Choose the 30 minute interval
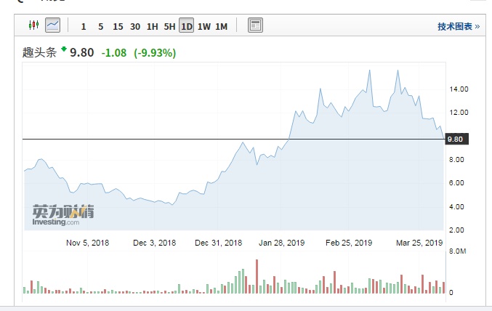492x311 pixels. coord(135,27)
